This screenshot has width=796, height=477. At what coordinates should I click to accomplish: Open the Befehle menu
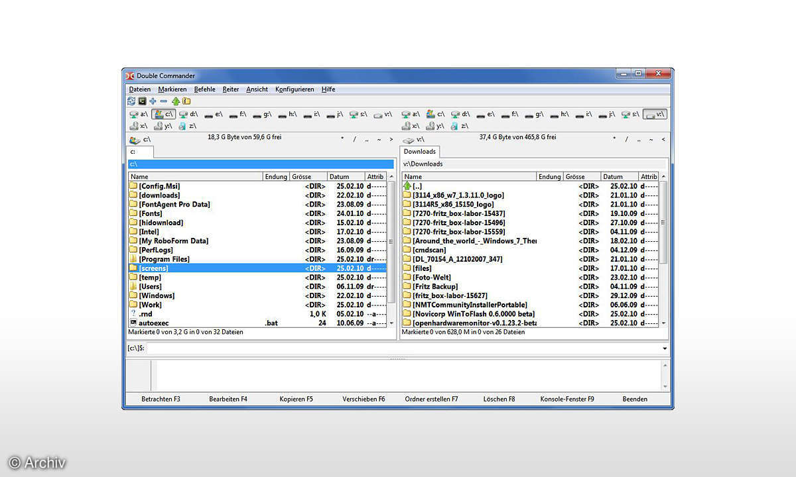pos(204,89)
